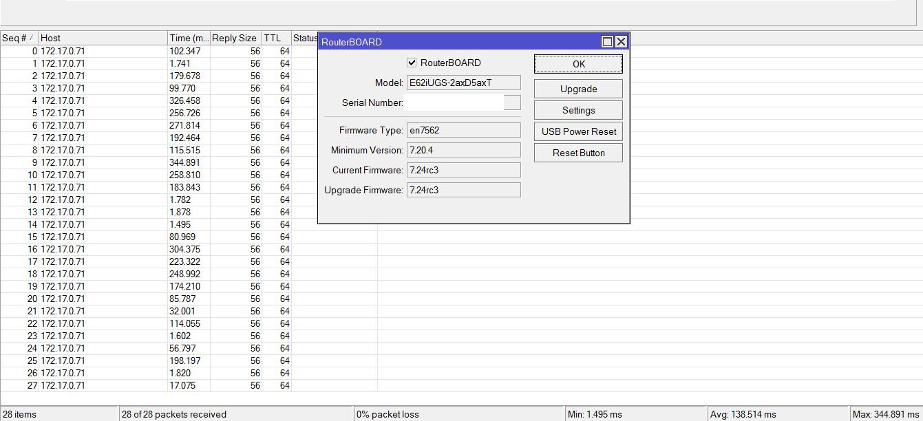This screenshot has width=923, height=421.
Task: Maximize the RouterBOARD dialog window
Action: [x=607, y=42]
